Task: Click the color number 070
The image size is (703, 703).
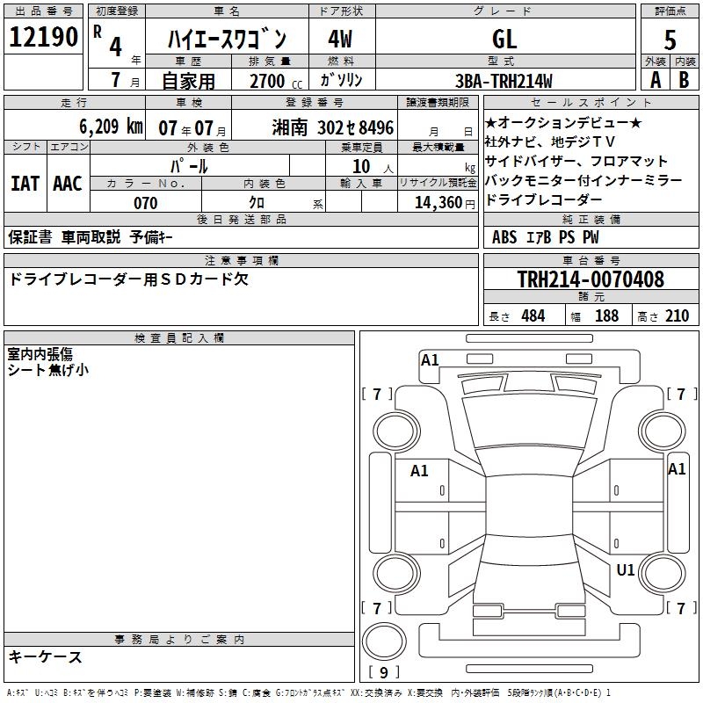Action: pos(146,203)
